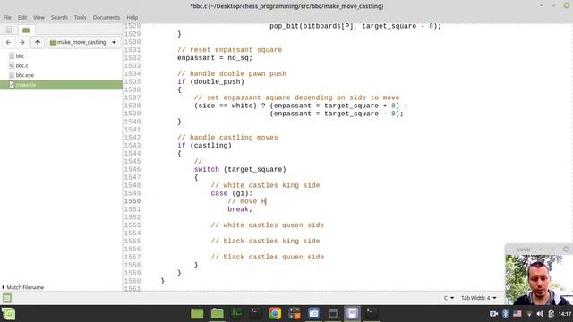Open the network tray icon
Viewport: 573px width, 322px height.
click(529, 314)
